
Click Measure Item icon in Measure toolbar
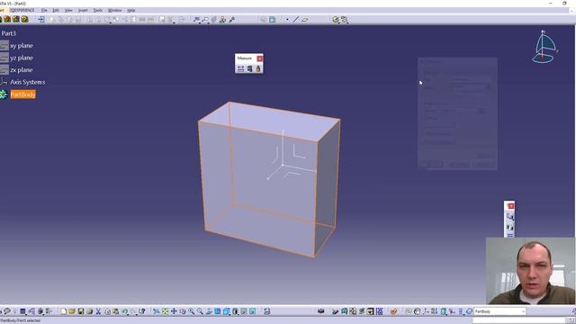tap(250, 68)
